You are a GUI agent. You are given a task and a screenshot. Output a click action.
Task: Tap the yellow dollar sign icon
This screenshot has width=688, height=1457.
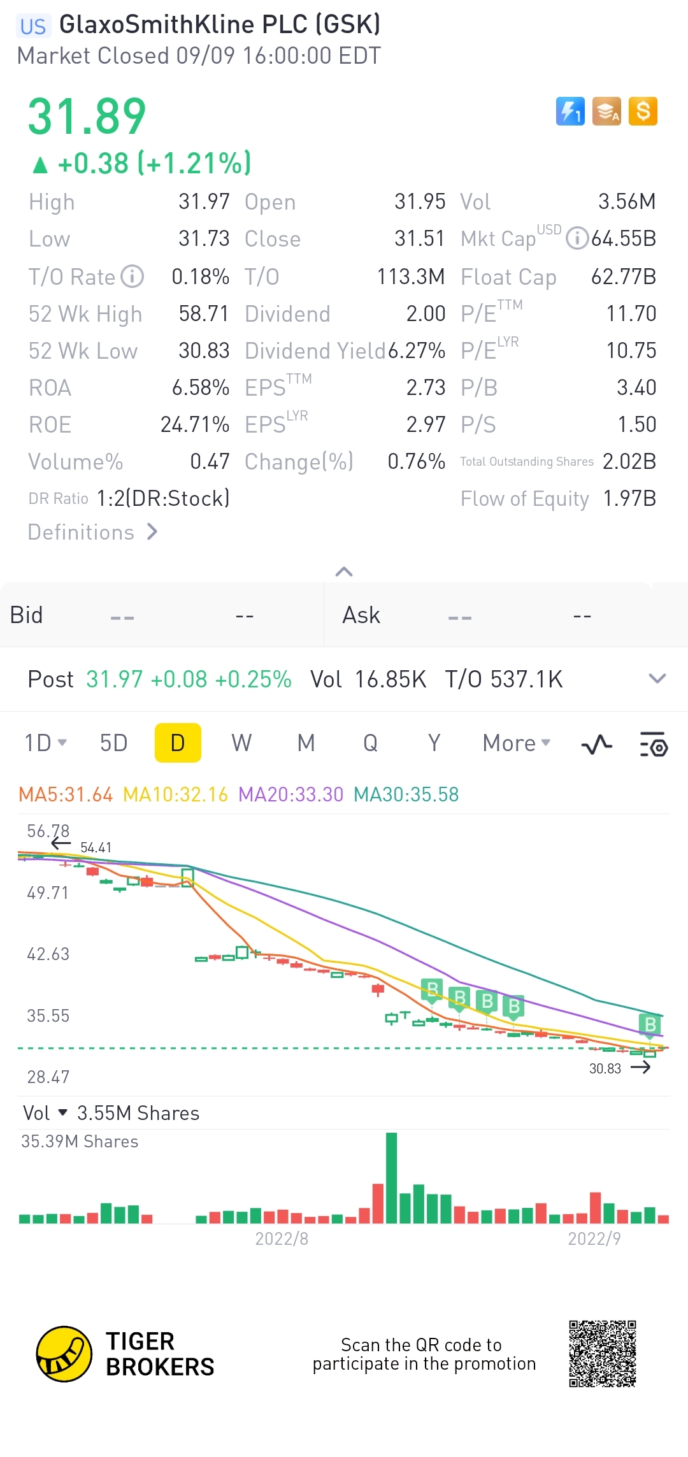[643, 111]
